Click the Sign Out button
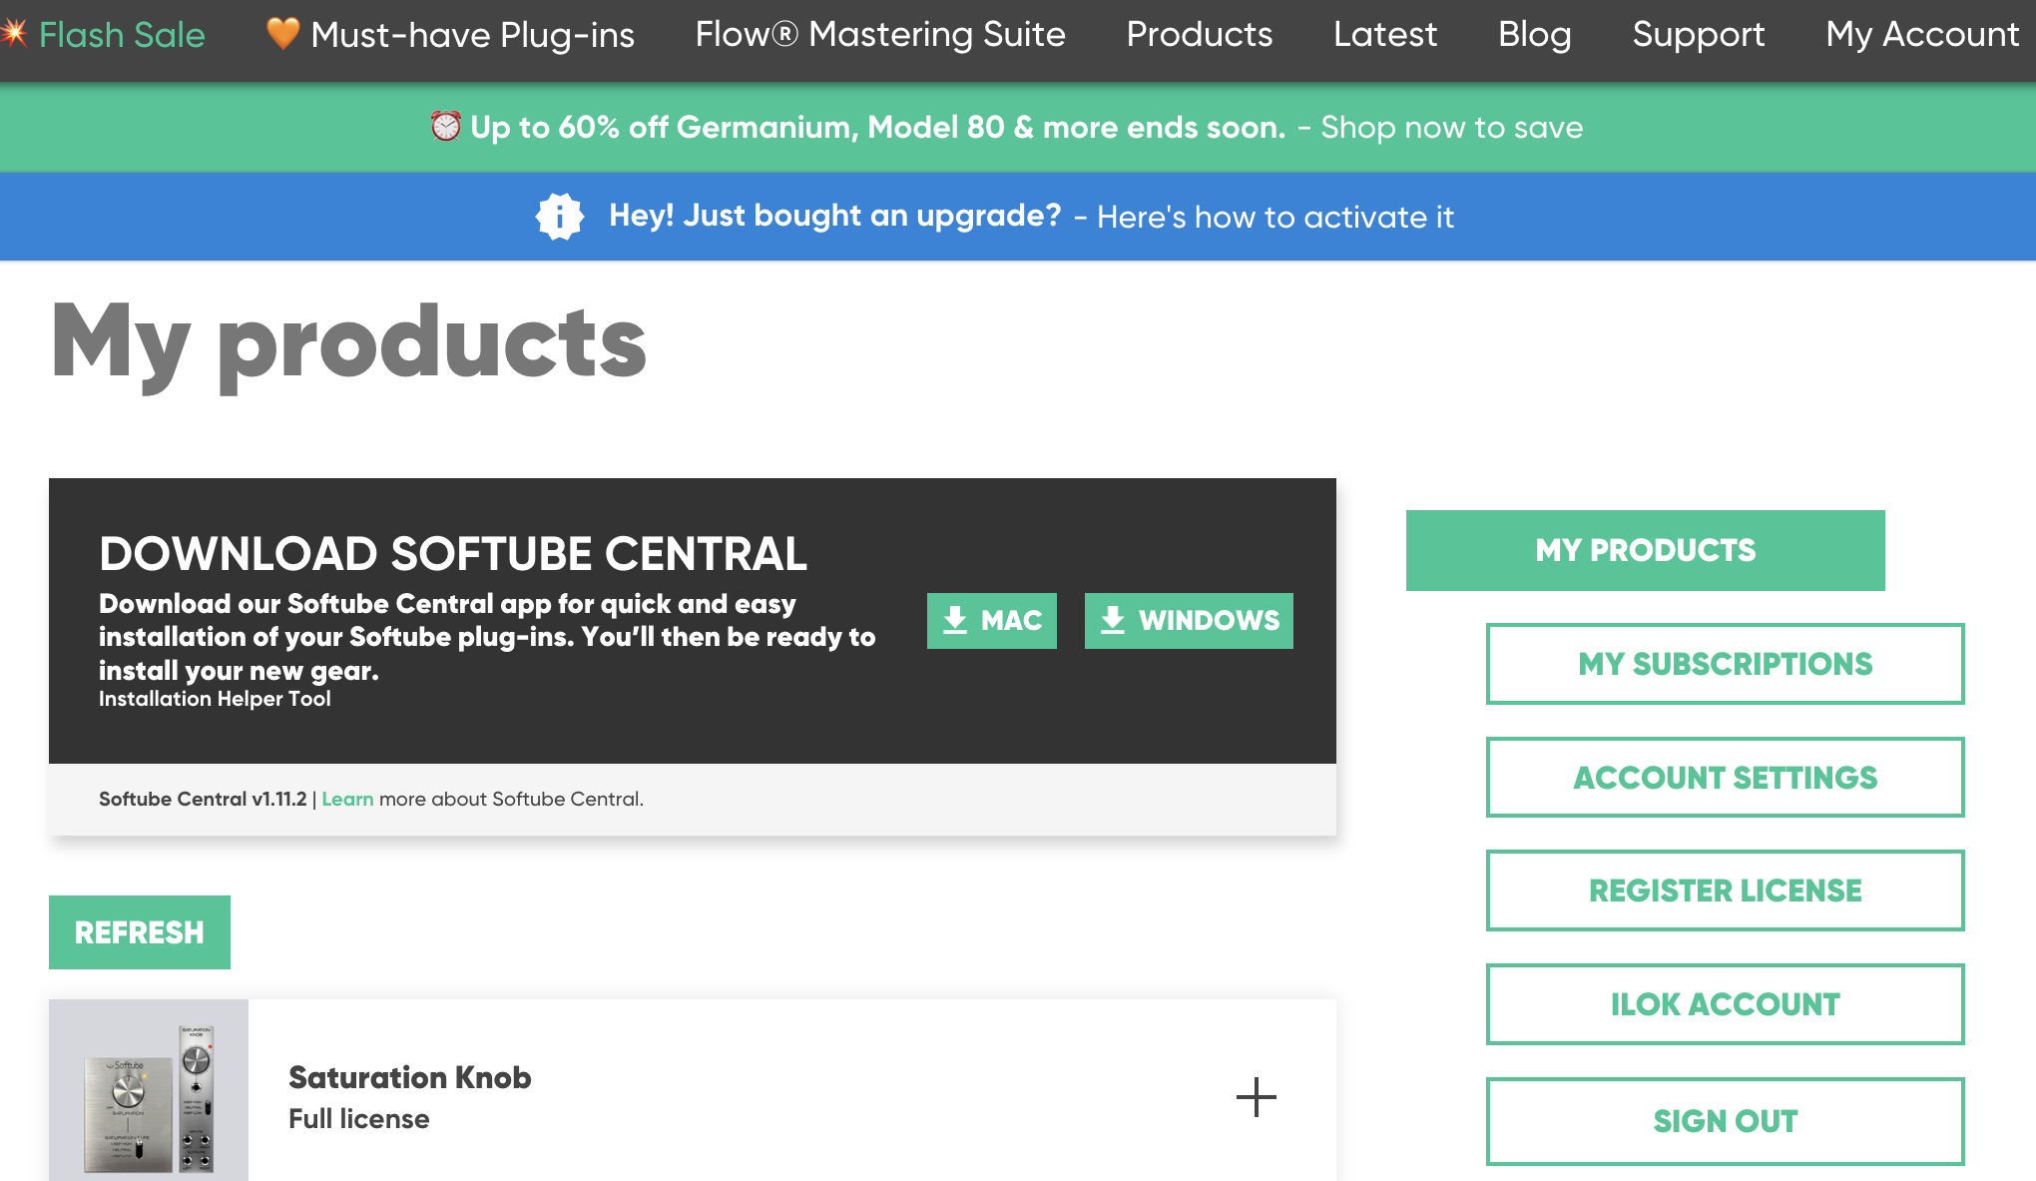 click(1725, 1121)
